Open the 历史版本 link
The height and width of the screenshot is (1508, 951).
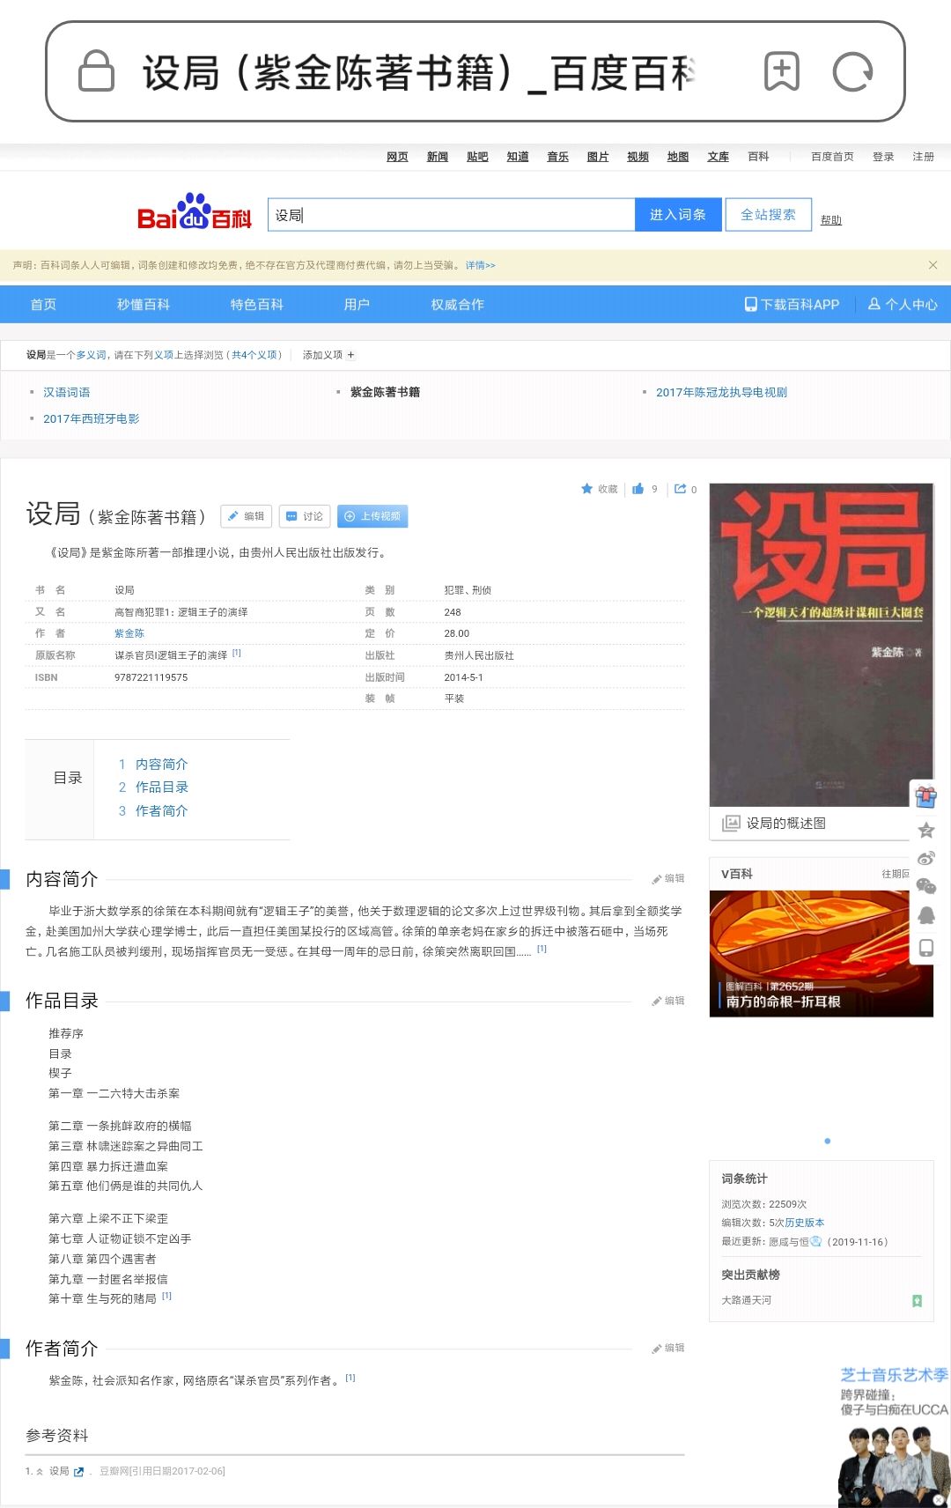coord(805,1223)
